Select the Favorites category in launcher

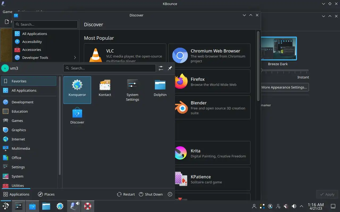[x=29, y=81]
